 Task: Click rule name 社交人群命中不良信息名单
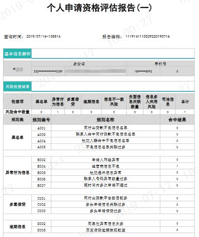coord(105,141)
